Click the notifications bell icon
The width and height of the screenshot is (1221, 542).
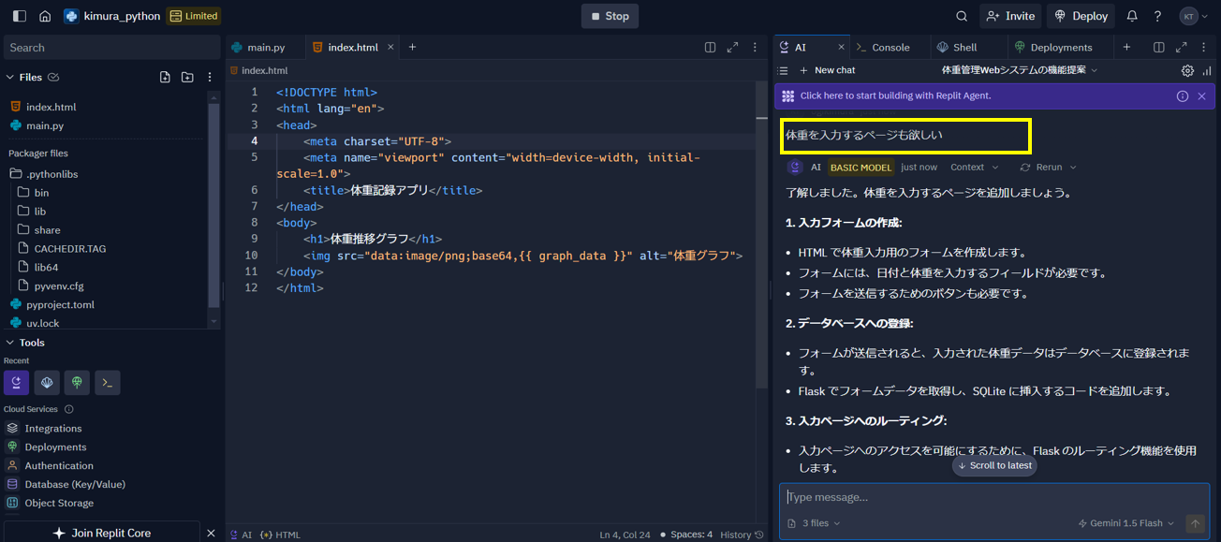tap(1129, 15)
